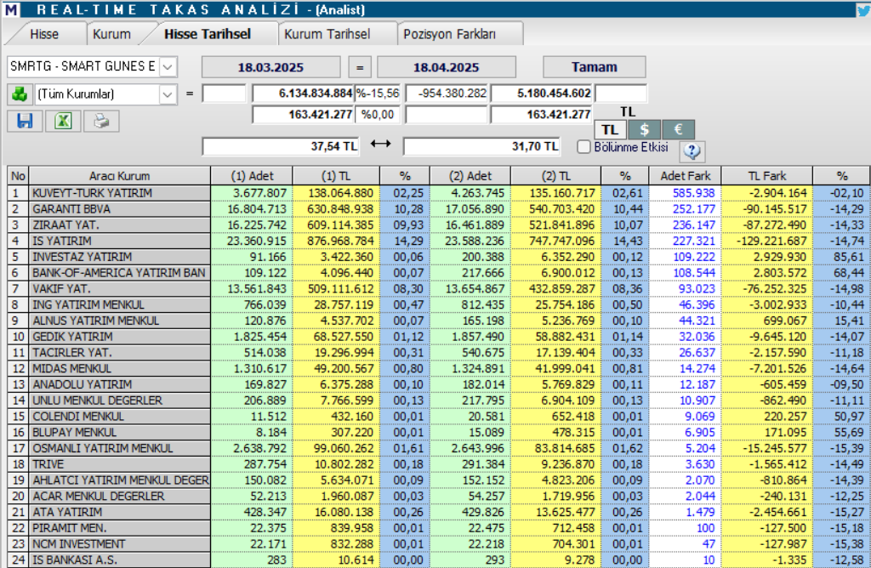Print the takas analysis table
871x568 pixels.
pos(102,121)
